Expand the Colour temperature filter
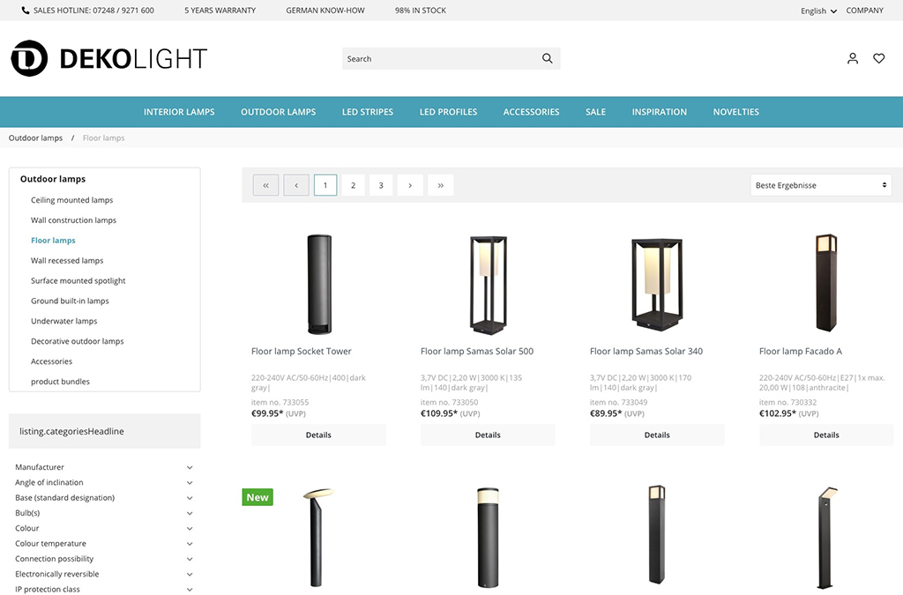 click(x=104, y=544)
